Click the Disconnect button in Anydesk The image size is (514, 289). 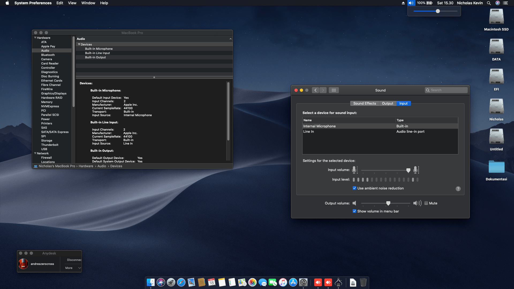(x=74, y=260)
